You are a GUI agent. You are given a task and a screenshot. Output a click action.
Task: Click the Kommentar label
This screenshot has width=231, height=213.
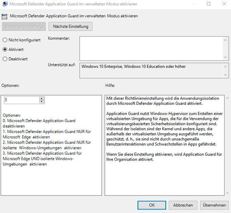point(59,38)
